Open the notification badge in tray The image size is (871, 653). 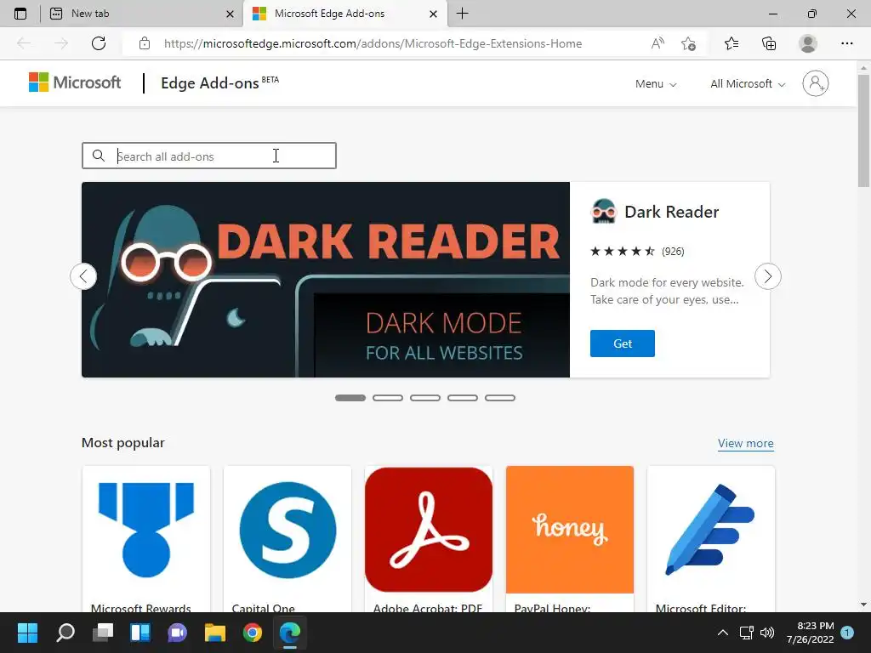847,632
